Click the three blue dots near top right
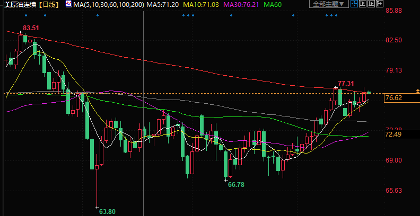 click(x=330, y=15)
